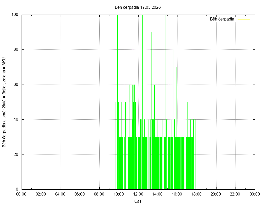The height and width of the screenshot is (205, 263).
Task: Click the 60 y-axis tick label
Action: [16, 85]
